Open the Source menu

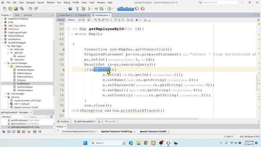click(x=41, y=2)
